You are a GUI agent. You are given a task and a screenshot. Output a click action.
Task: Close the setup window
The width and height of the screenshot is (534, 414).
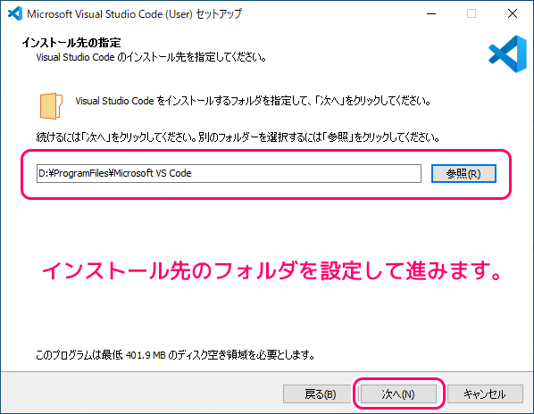click(x=513, y=13)
